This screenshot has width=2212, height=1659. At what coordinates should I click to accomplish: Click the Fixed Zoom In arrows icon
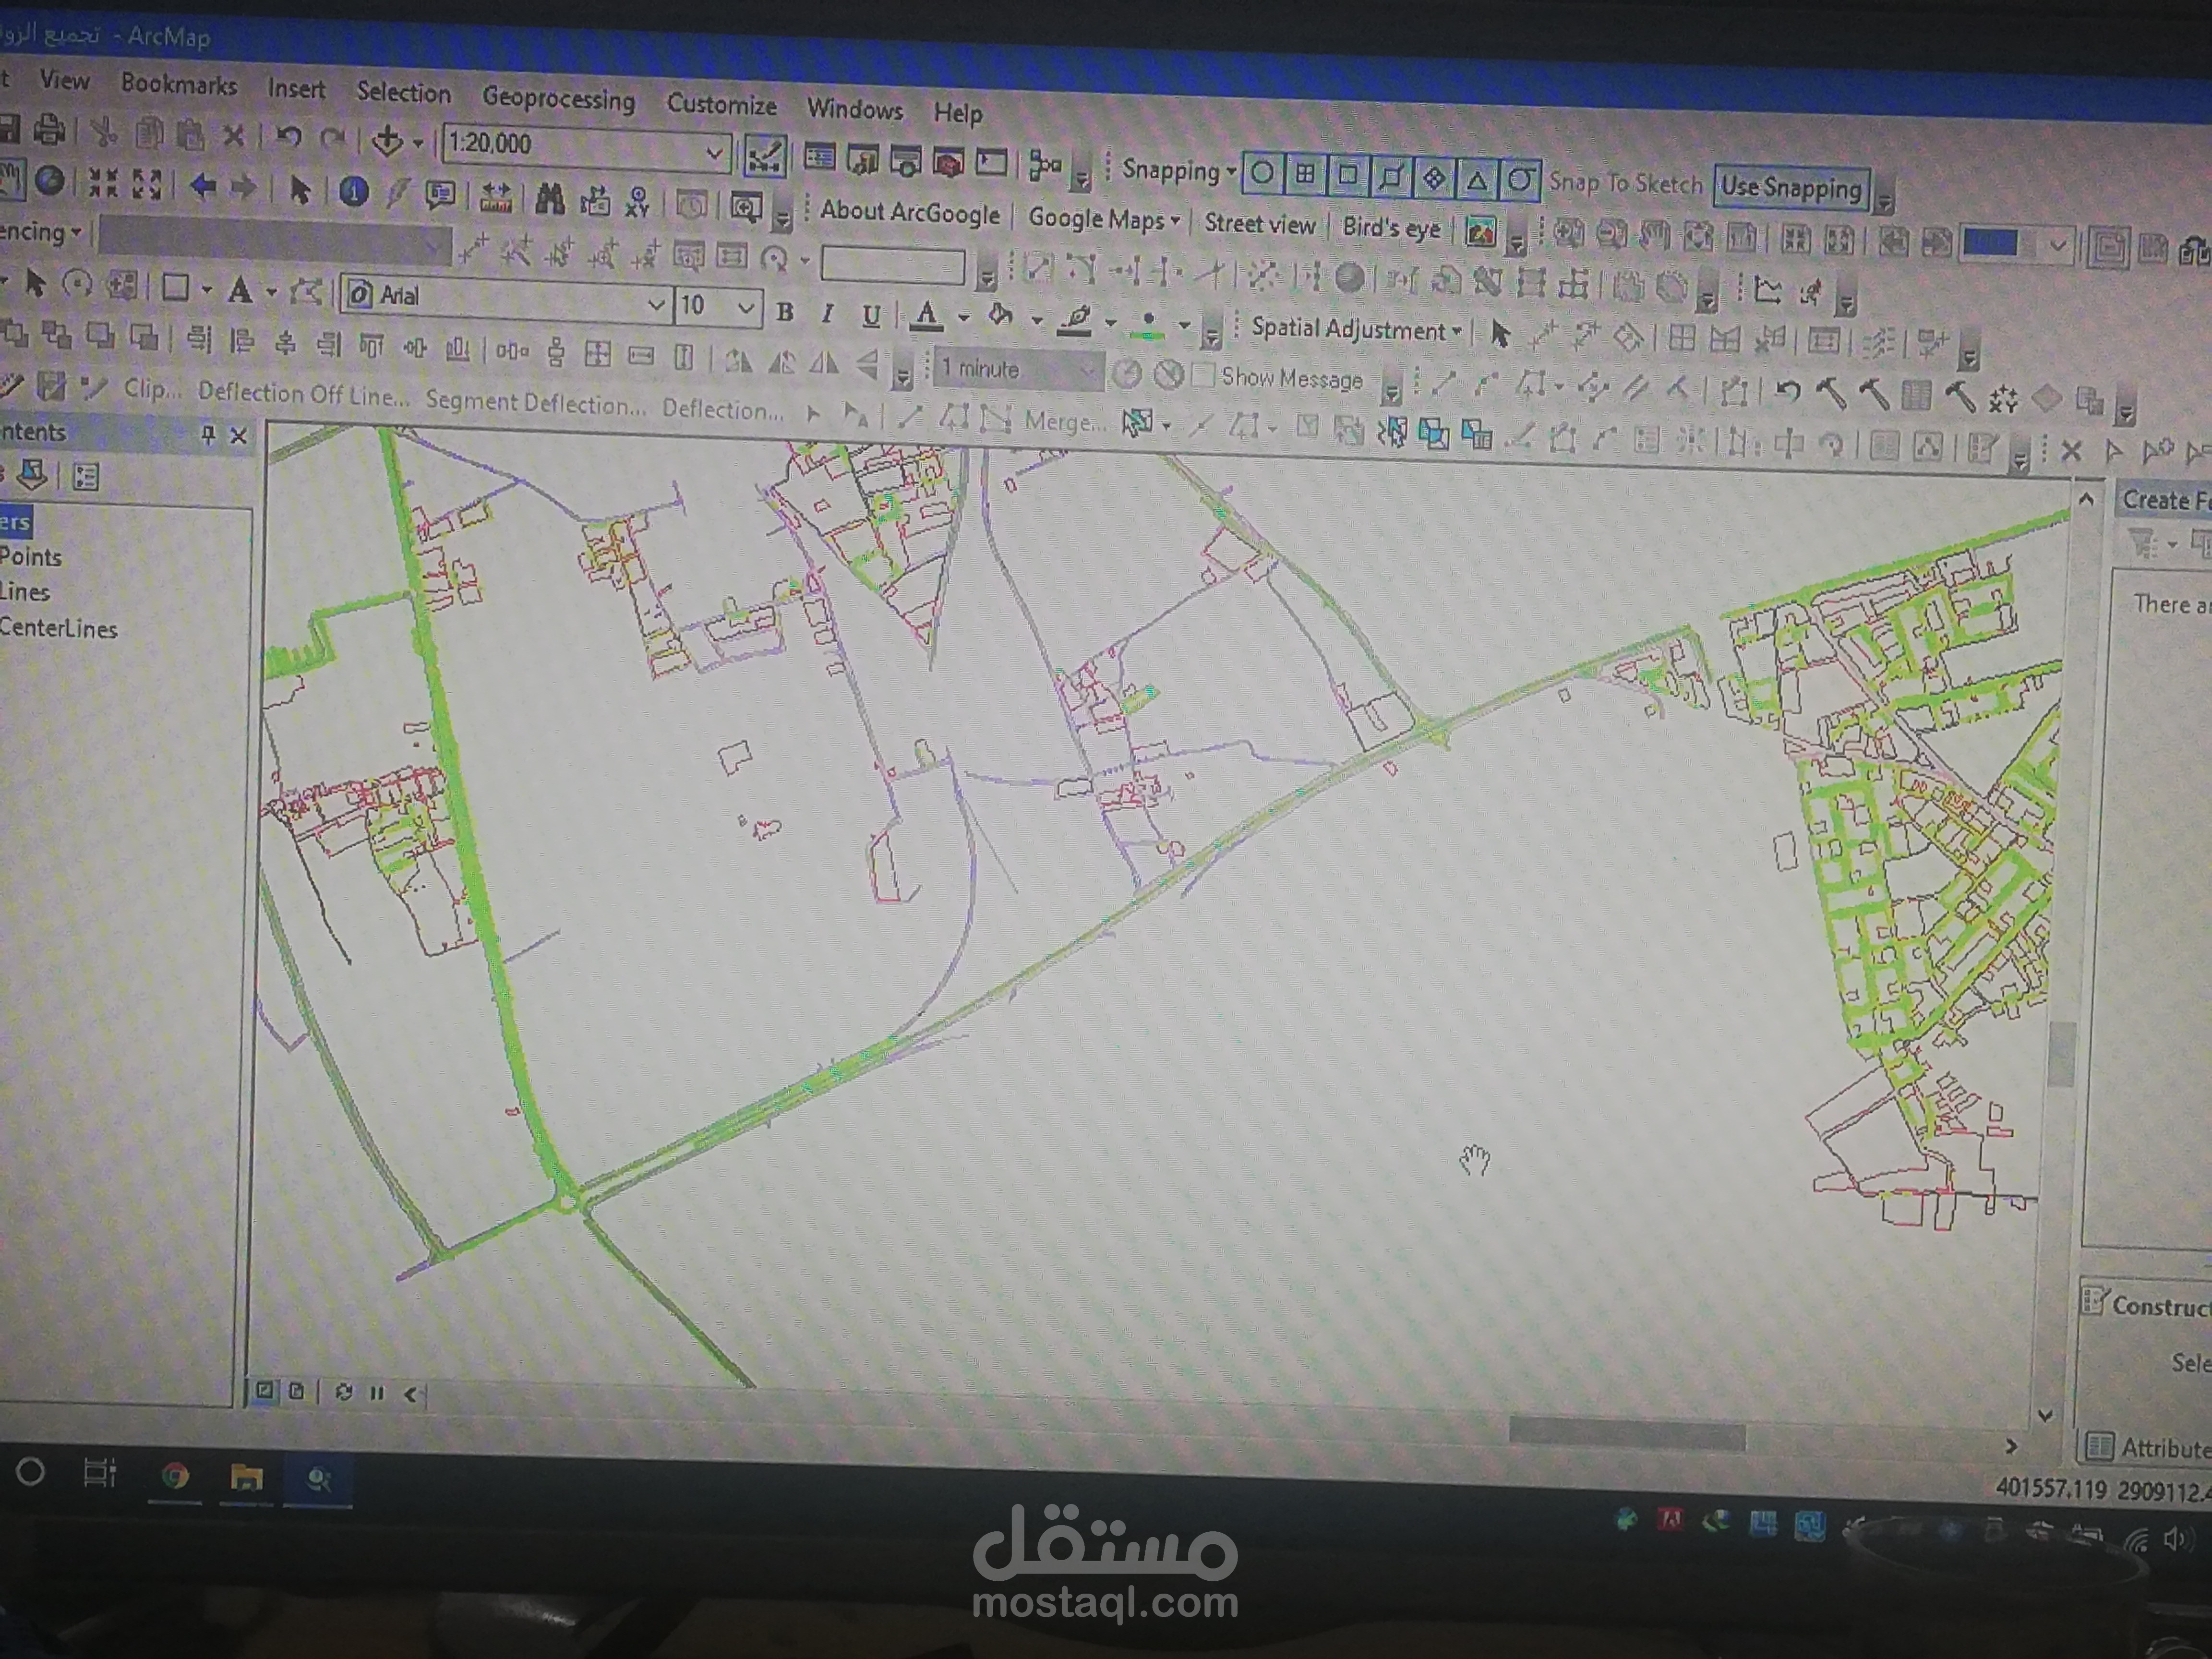pyautogui.click(x=104, y=183)
